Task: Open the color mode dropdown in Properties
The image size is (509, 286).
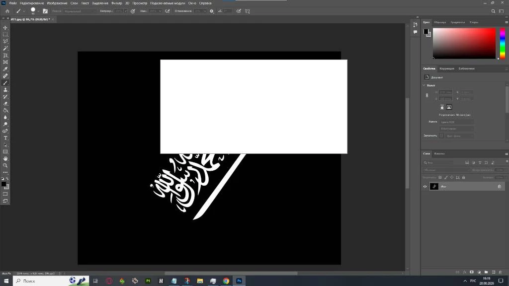Action: (457, 122)
